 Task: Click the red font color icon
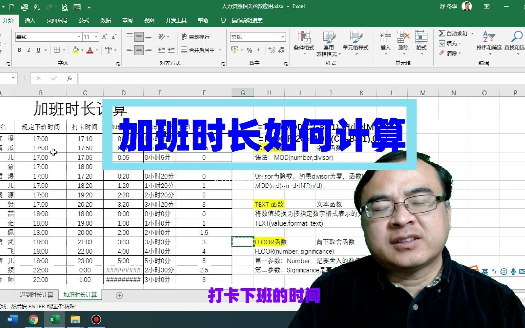(90, 50)
